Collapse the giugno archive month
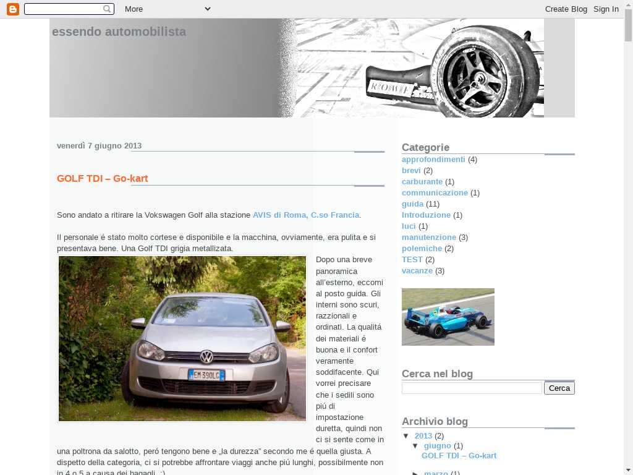Viewport: 633px width, 475px height. [416, 446]
